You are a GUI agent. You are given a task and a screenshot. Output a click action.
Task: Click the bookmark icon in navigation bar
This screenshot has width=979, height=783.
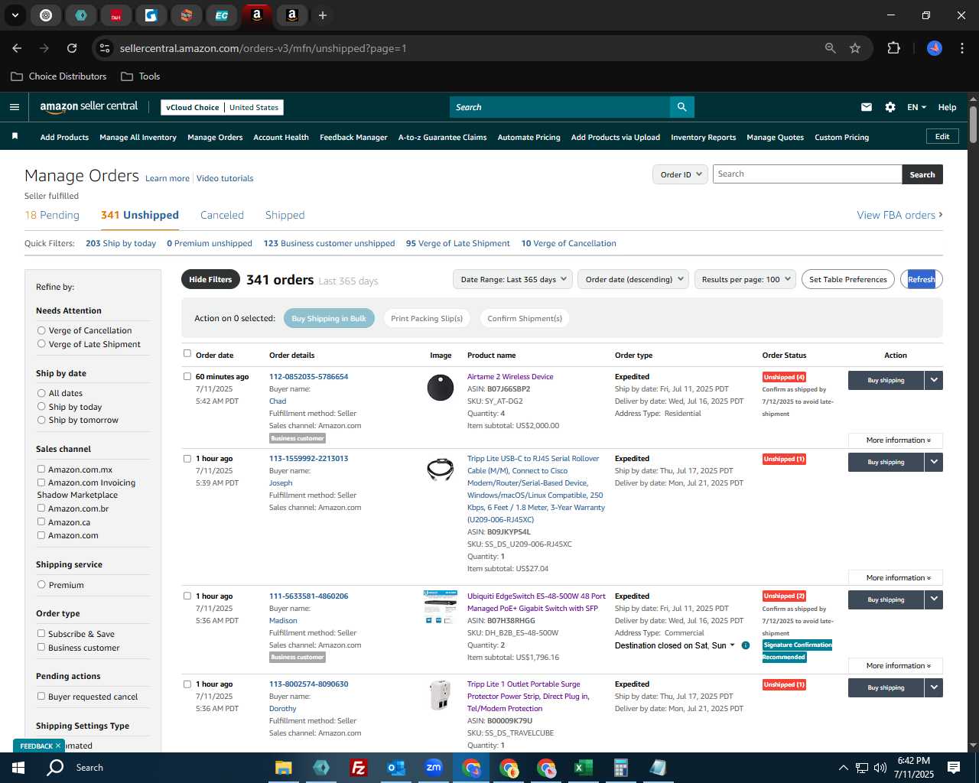point(15,136)
